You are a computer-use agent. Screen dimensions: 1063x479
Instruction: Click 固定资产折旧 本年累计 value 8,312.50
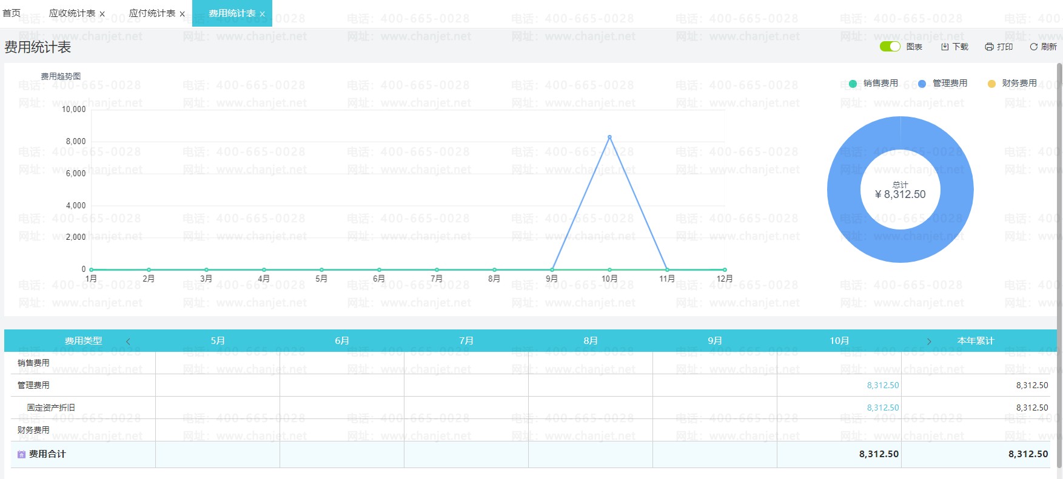coord(1032,408)
